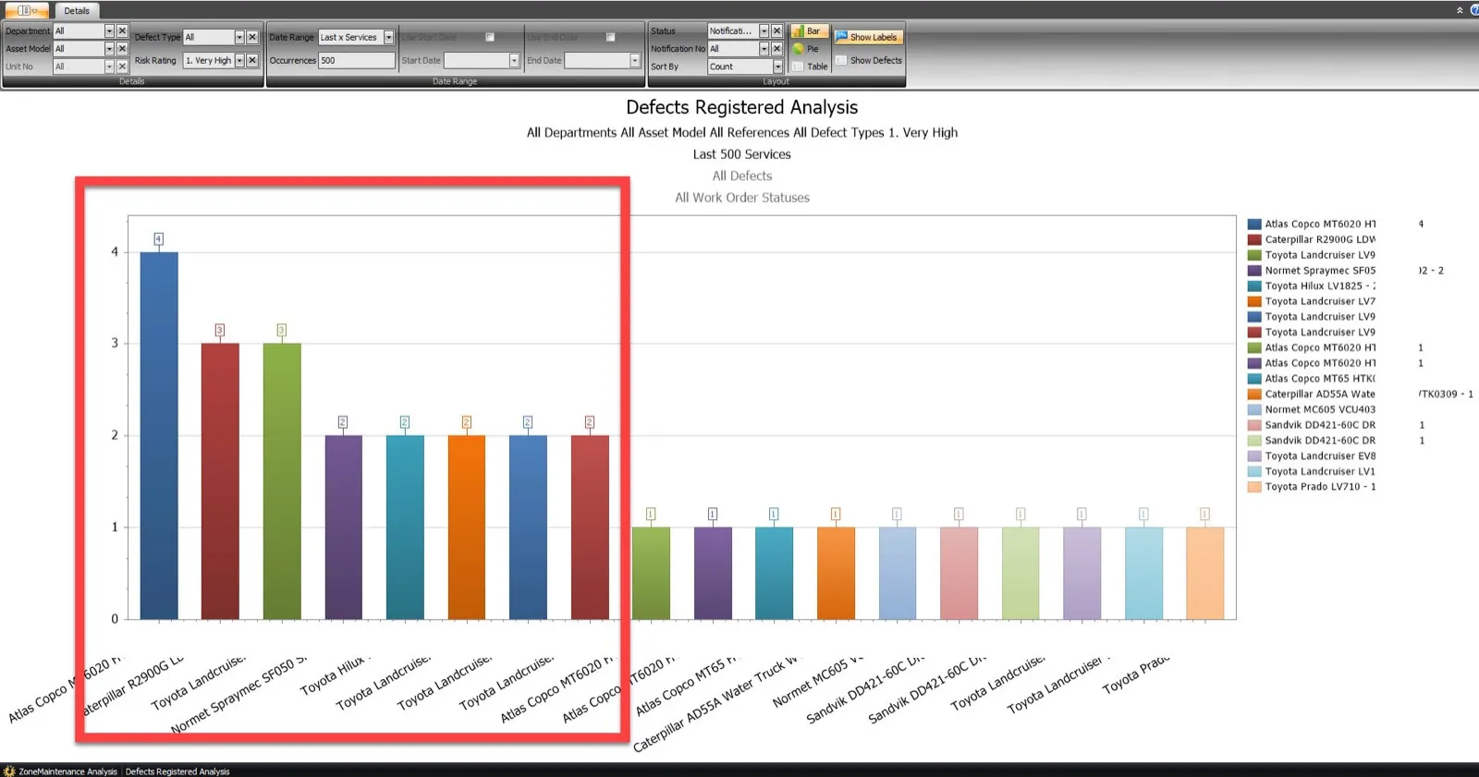Open the Defect Type dropdown
The height and width of the screenshot is (777, 1479).
(x=239, y=37)
